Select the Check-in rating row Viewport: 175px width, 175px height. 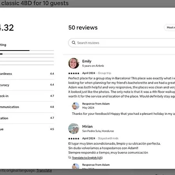click(x=27, y=96)
